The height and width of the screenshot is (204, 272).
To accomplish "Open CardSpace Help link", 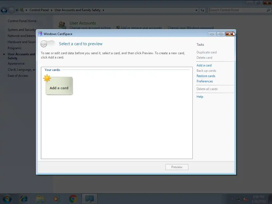I will tap(200, 97).
